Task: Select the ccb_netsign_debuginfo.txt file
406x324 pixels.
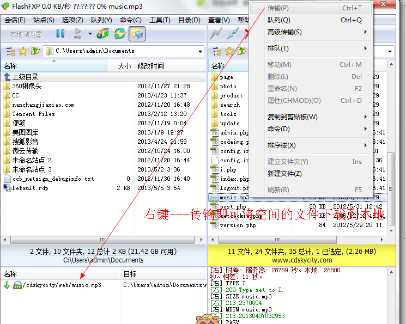Action: [x=49, y=179]
